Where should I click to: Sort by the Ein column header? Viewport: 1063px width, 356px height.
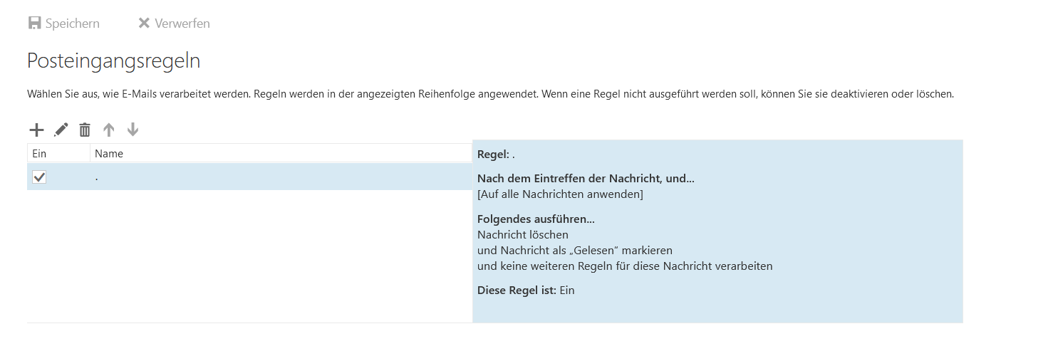click(58, 153)
